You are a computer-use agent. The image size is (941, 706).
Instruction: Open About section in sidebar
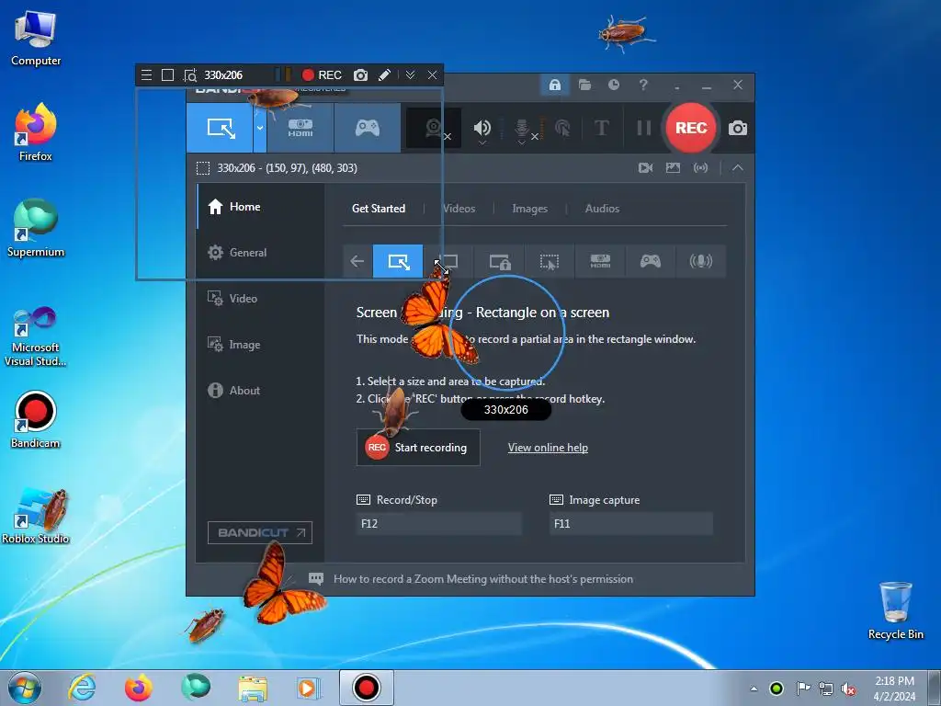pos(261,390)
